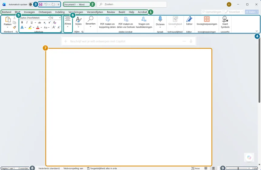Switch to the Indeling tab

(60, 12)
